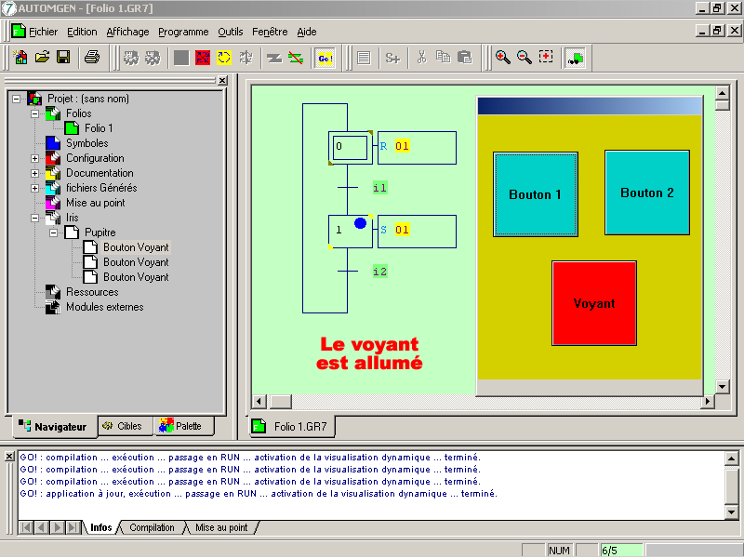Click the red Voyant indicator light

[594, 303]
